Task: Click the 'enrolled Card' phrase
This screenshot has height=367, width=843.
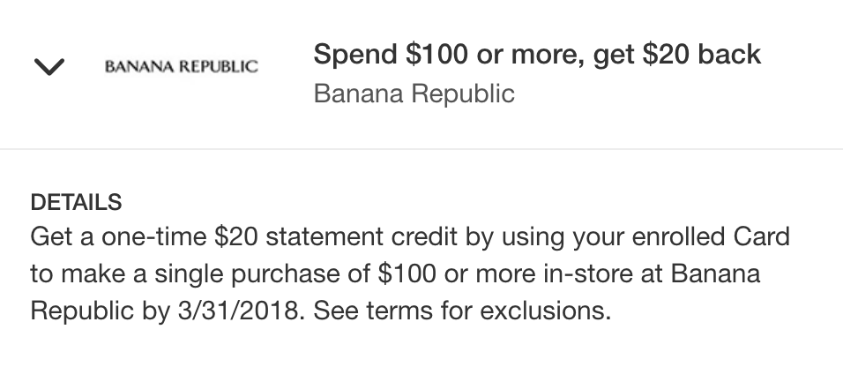Action: [x=710, y=236]
